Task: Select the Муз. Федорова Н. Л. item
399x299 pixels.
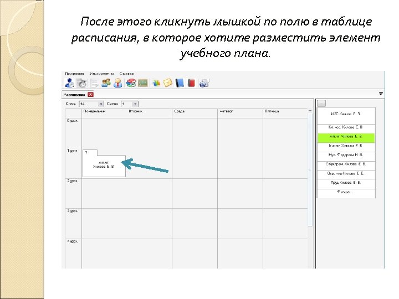Action: [x=346, y=157]
